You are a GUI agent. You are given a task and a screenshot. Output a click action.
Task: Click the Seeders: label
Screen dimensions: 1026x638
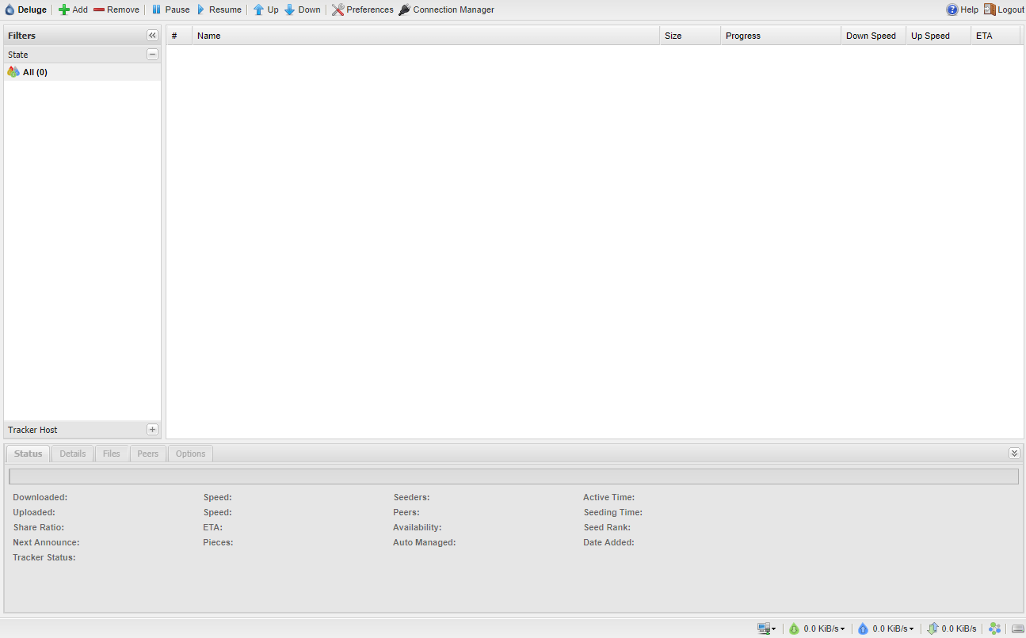click(x=411, y=497)
